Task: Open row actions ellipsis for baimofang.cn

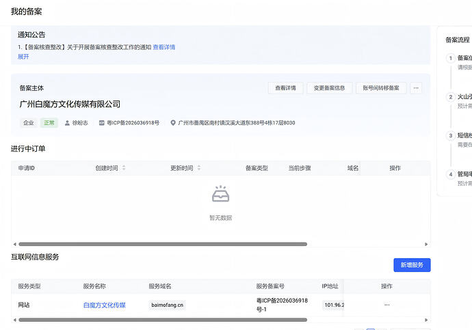Action: tap(386, 305)
